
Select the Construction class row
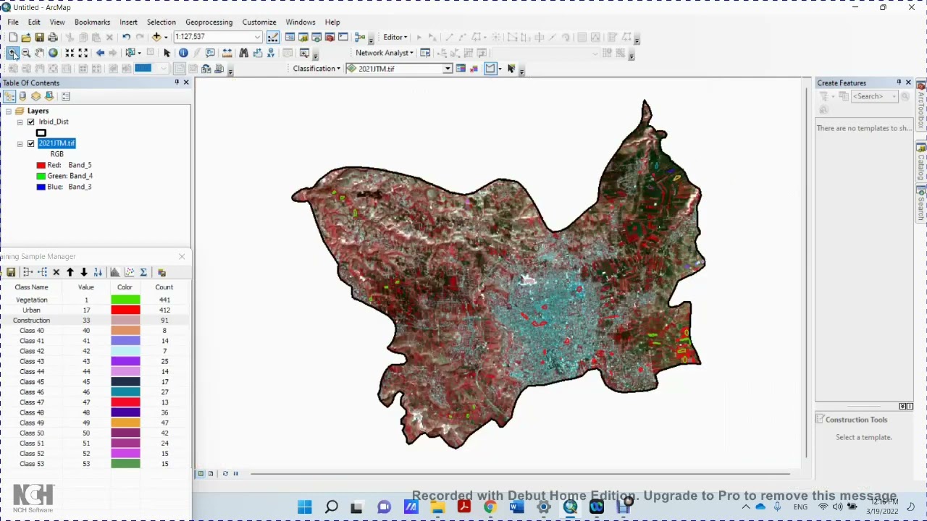tap(32, 321)
